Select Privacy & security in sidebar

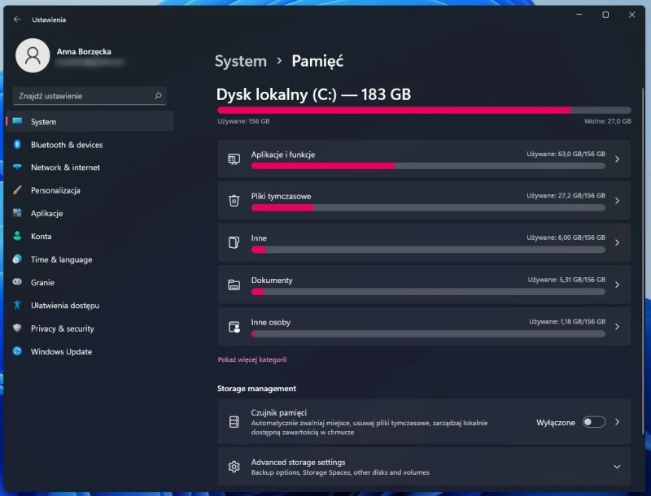(x=63, y=328)
